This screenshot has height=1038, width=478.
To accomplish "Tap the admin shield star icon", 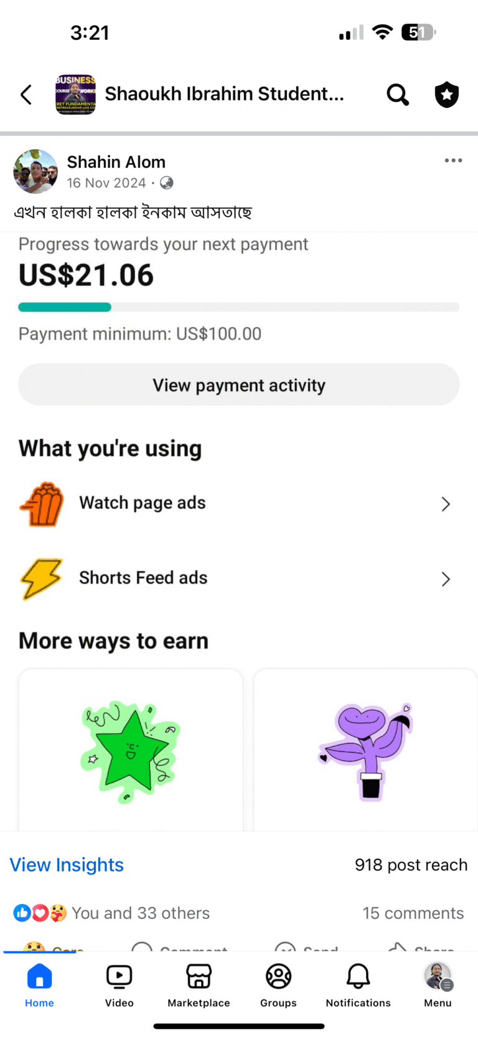I will coord(446,95).
